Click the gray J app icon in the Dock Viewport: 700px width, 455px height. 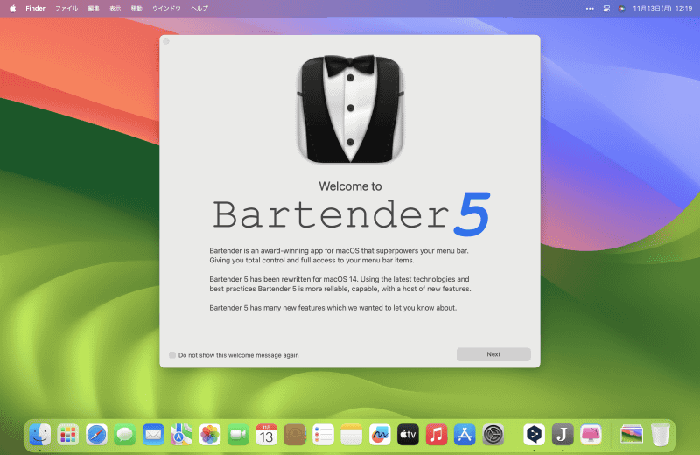click(x=563, y=435)
